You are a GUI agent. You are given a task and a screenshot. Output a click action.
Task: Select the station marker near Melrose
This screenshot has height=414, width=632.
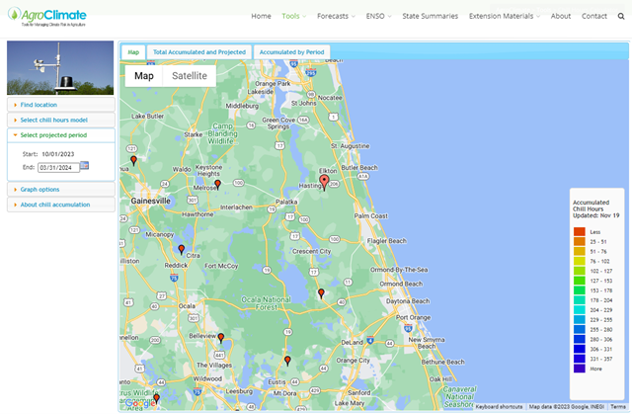point(218,183)
